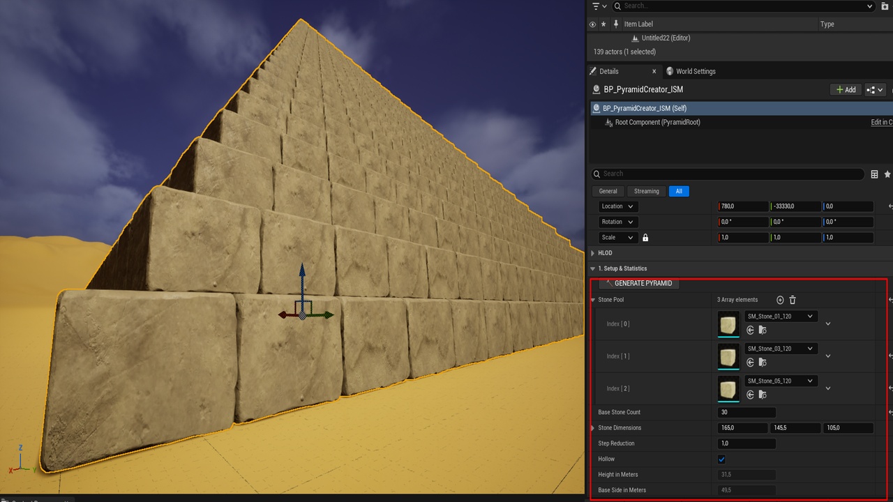Browse to SM_Stone_01_120 in Content Browser
893x502 pixels.
pyautogui.click(x=763, y=330)
